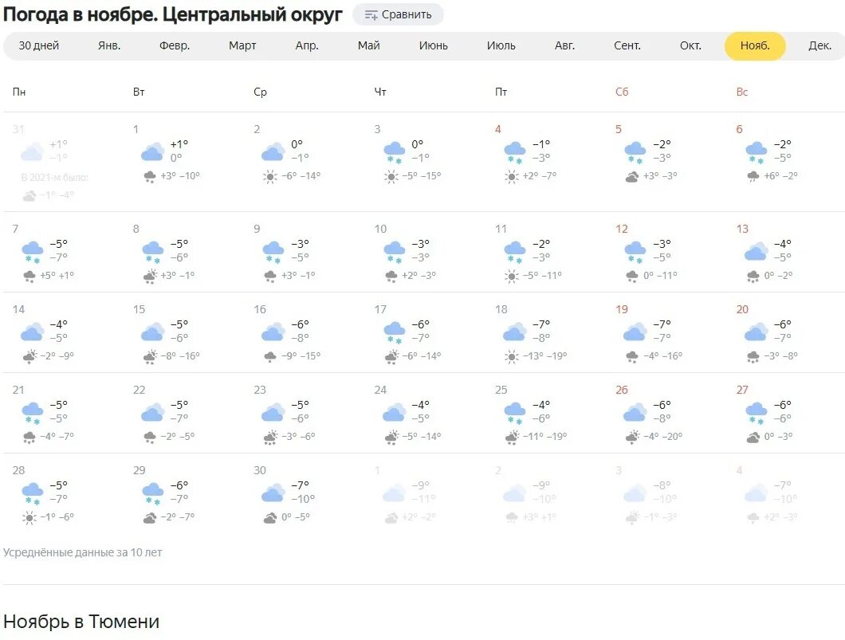Click the −9° −15° values under November 16

(x=301, y=356)
